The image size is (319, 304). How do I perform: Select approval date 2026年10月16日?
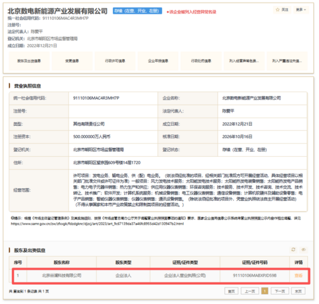coord(237,137)
